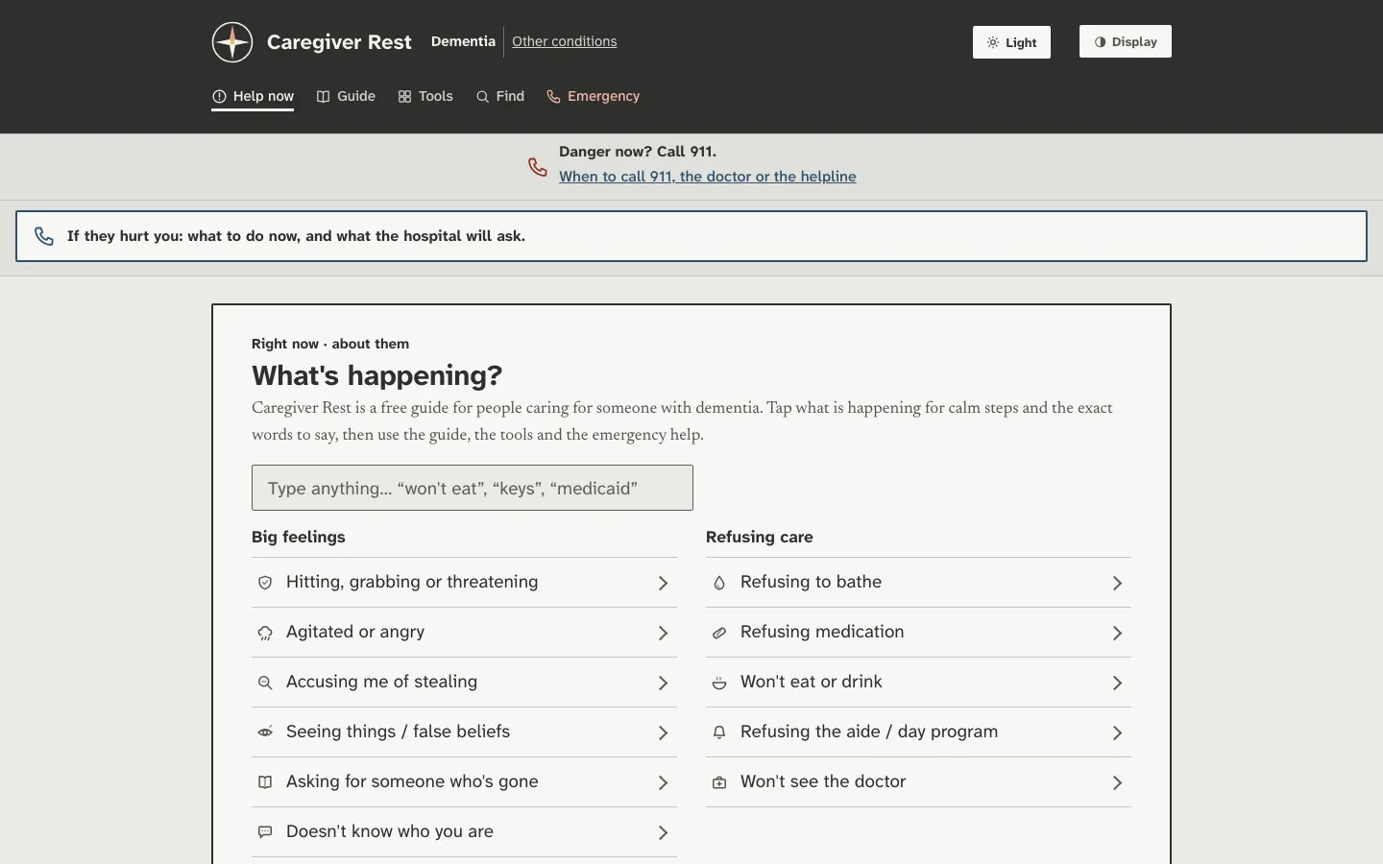The image size is (1383, 864).
Task: Open the Guide tab
Action: [346, 96]
